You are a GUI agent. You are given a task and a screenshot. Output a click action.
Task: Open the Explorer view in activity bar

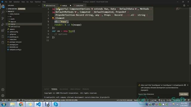pos(3,6)
